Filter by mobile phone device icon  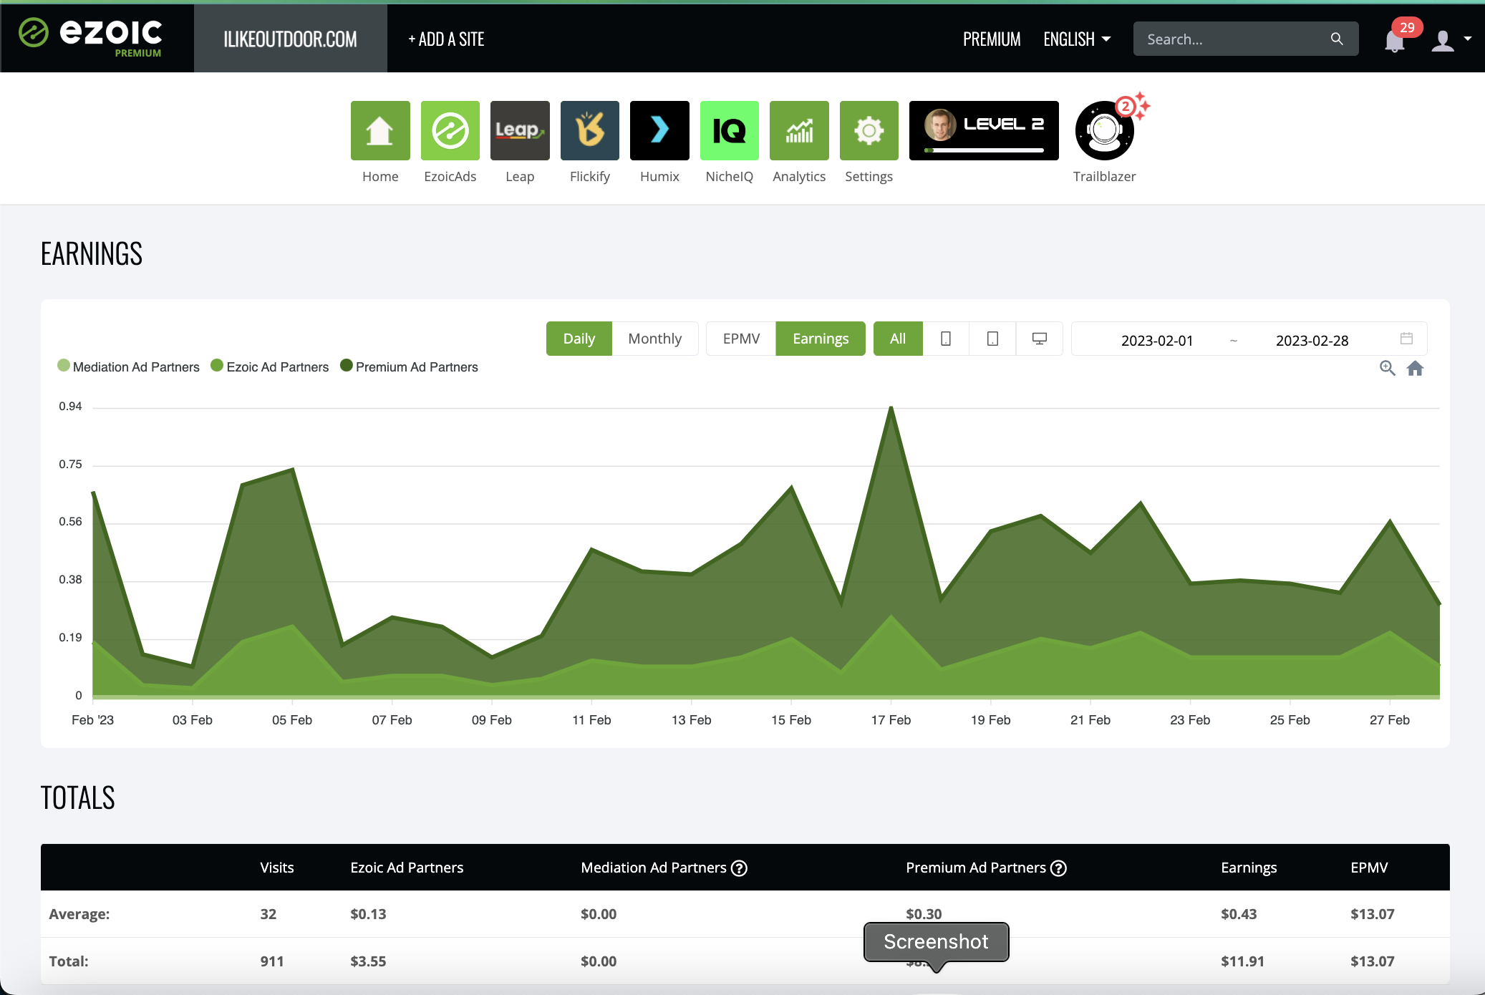coord(946,339)
